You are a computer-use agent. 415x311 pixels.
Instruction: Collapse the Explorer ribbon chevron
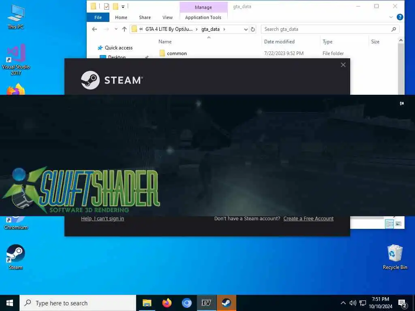(391, 17)
